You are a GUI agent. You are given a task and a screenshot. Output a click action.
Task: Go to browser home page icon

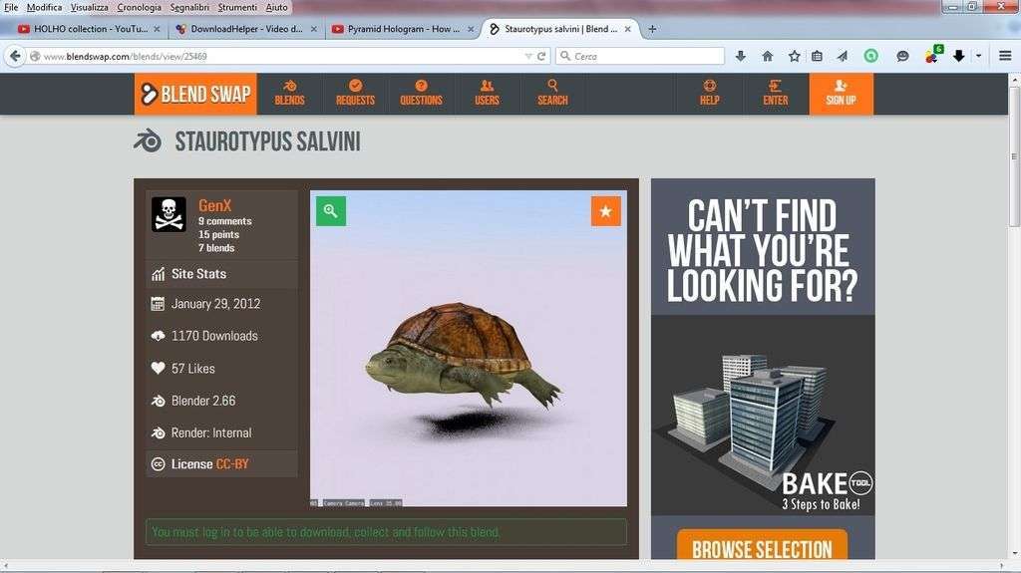(767, 56)
